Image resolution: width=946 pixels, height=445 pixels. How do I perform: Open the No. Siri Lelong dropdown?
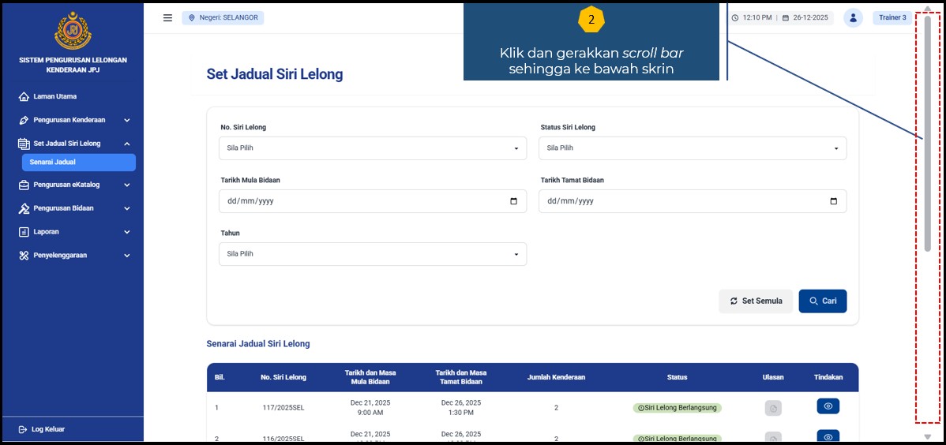coord(372,148)
